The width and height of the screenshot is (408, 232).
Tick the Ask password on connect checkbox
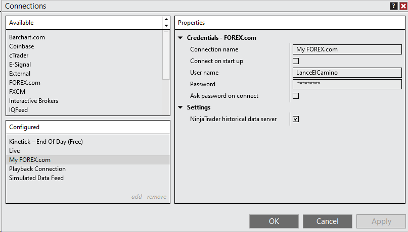(x=296, y=96)
